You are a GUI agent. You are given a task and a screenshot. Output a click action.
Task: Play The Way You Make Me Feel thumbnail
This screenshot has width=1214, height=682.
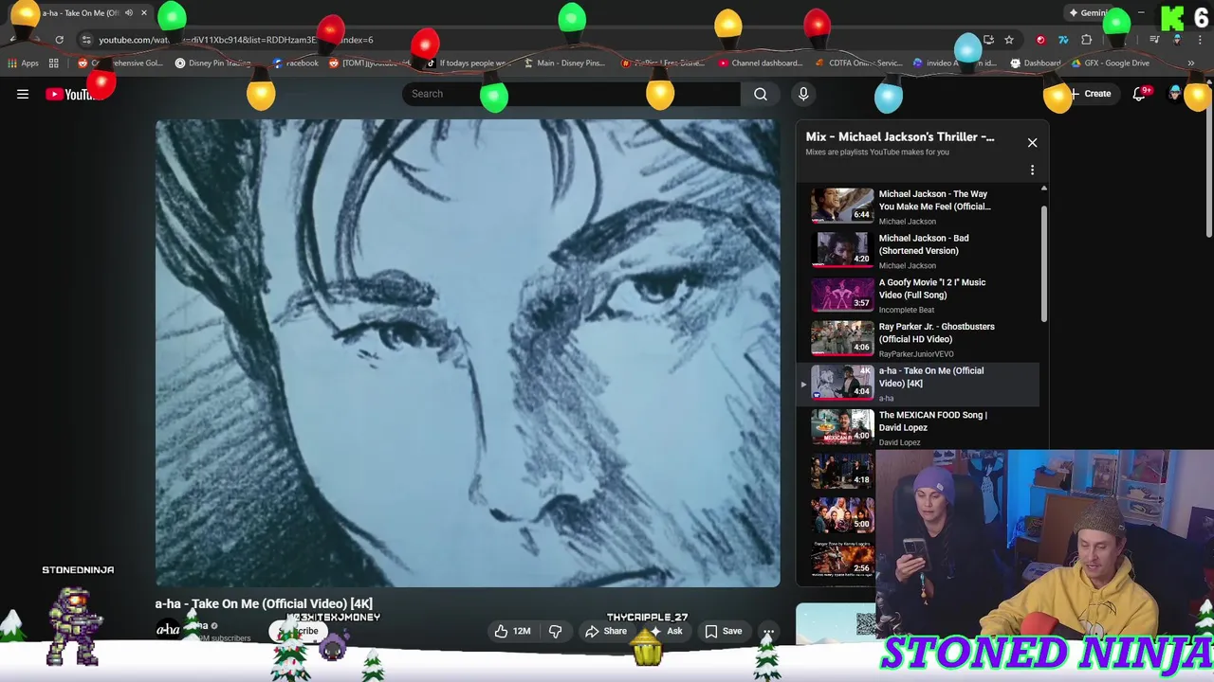(x=842, y=206)
